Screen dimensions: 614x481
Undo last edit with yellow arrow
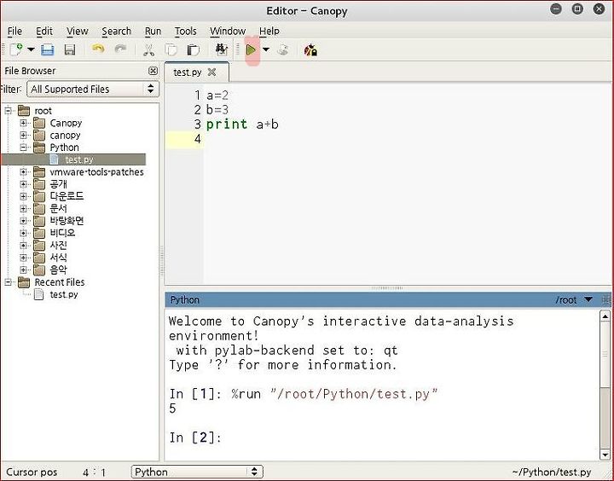pyautogui.click(x=97, y=49)
